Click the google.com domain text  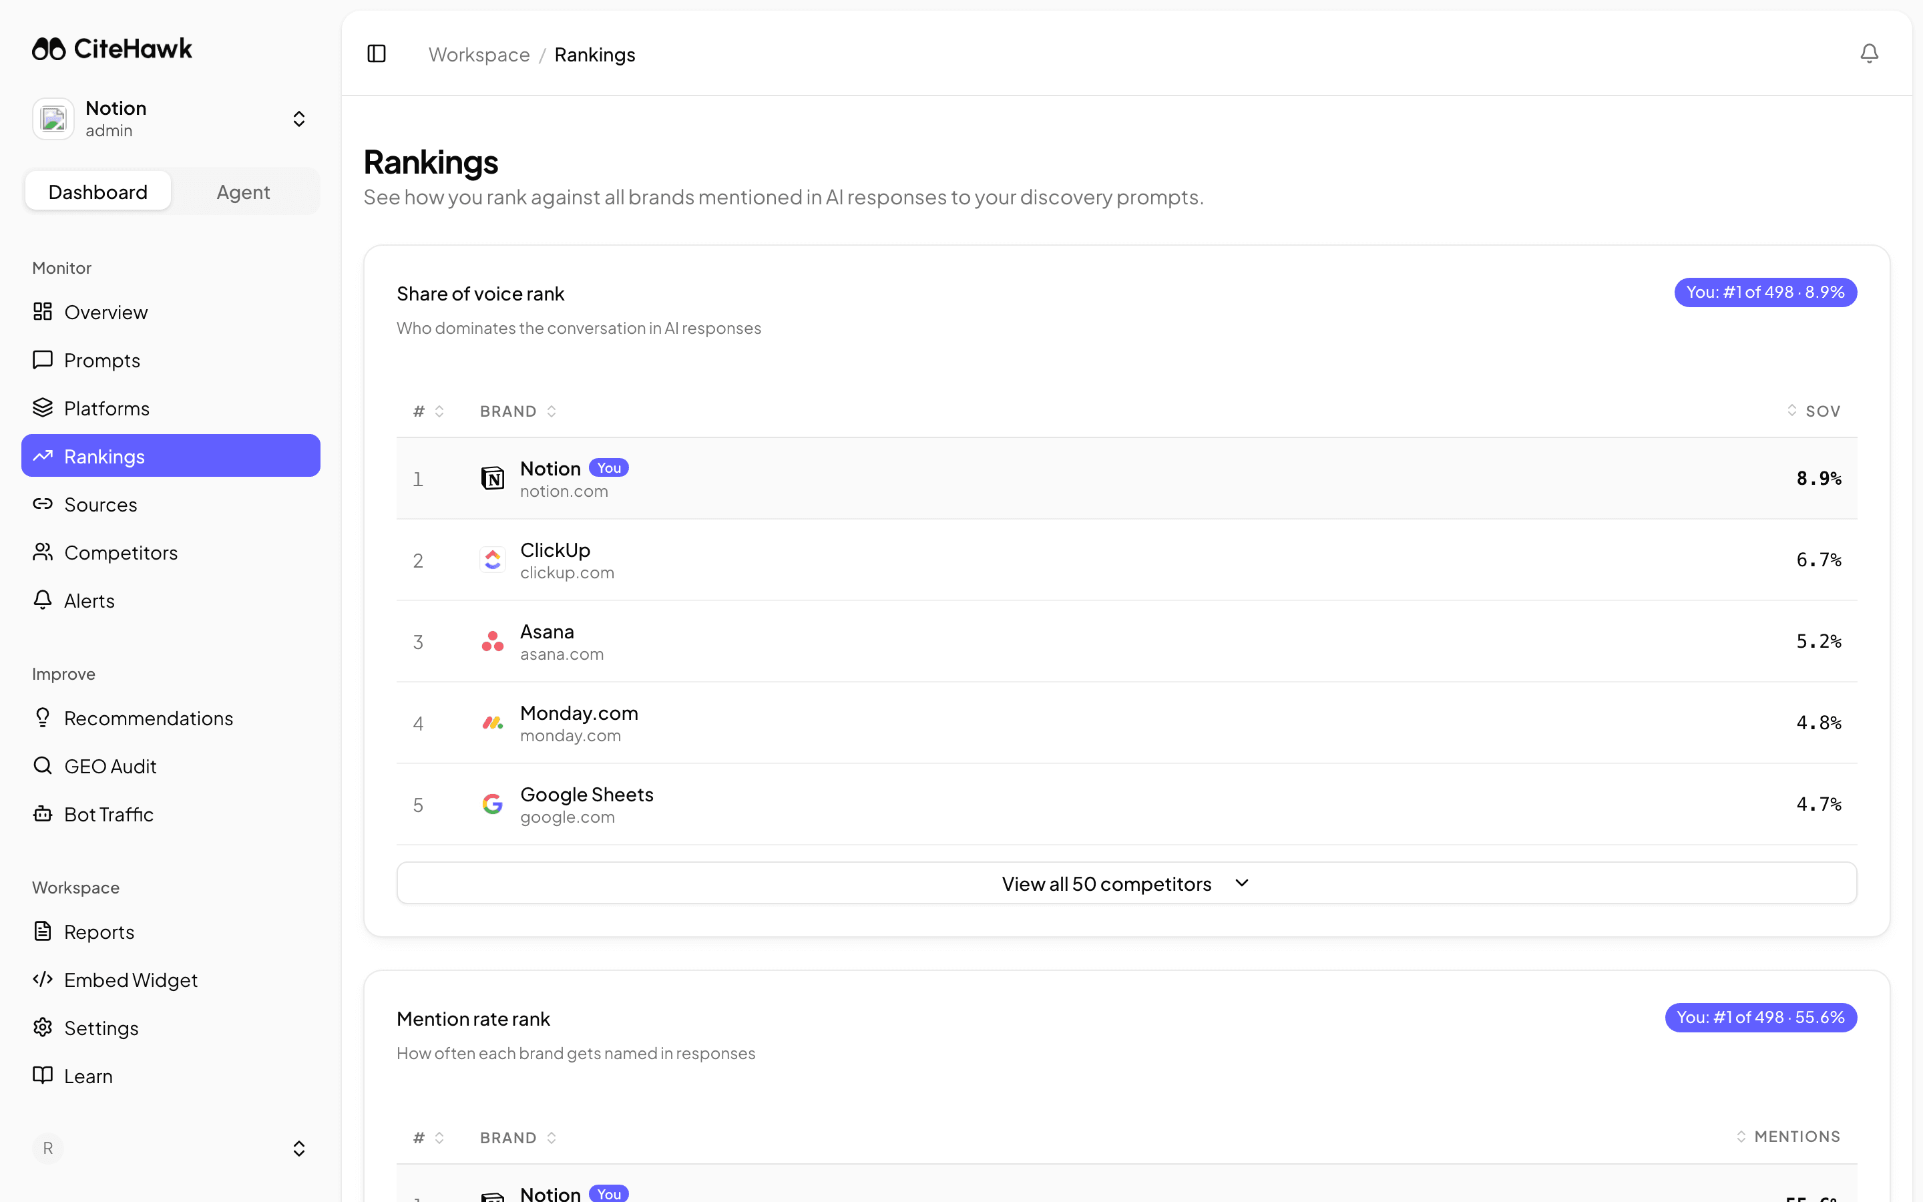[x=568, y=817]
